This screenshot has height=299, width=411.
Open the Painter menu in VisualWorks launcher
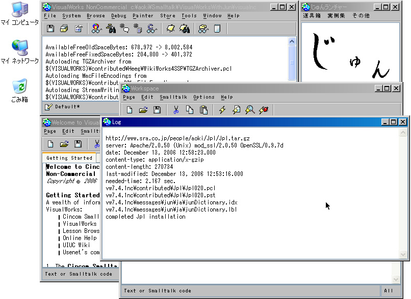[143, 16]
